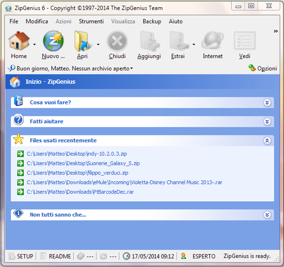Open the Aiuto menu

176,21
